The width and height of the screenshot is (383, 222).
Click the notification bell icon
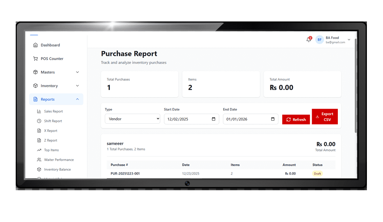click(309, 39)
